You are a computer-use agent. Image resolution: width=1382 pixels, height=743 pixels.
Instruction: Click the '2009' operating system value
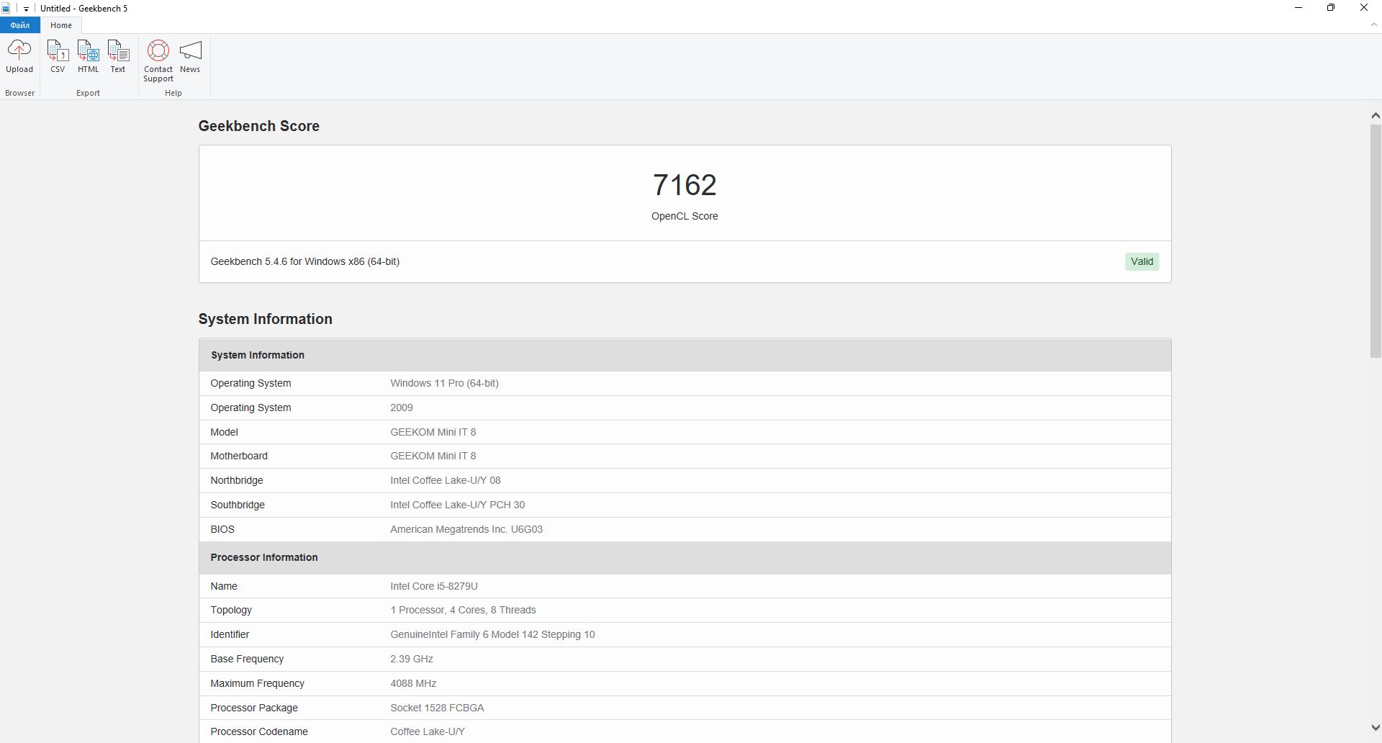click(402, 407)
